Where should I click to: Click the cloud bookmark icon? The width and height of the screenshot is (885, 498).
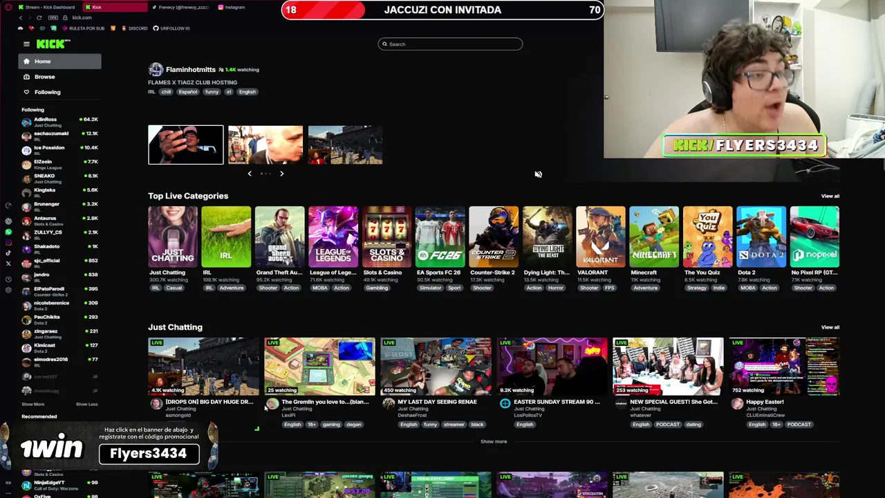point(20,28)
